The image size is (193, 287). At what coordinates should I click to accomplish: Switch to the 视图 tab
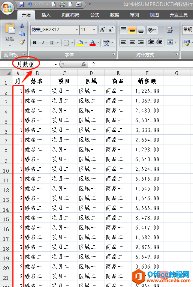coord(154,15)
